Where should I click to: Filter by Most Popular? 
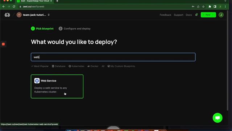pos(40,66)
